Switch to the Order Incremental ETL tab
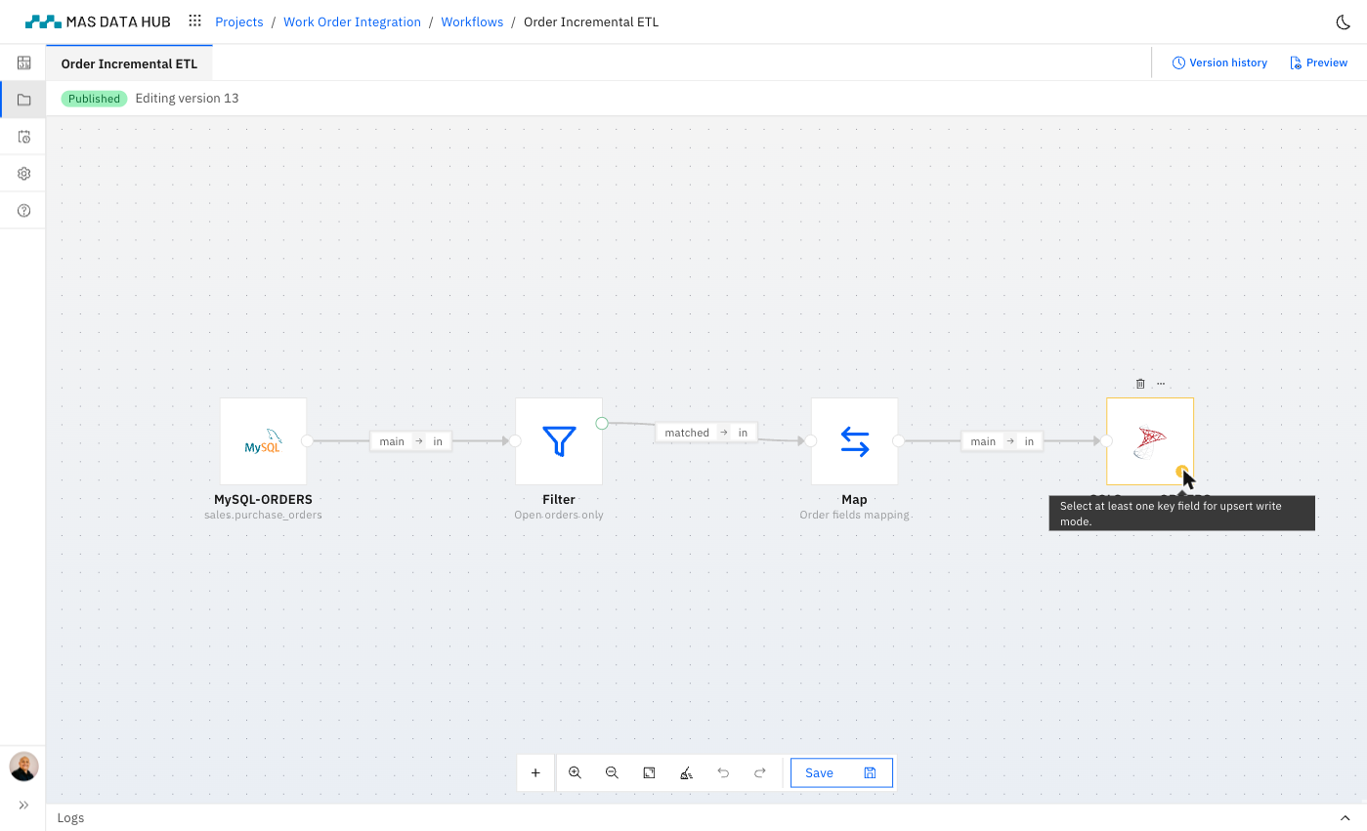 tap(129, 63)
